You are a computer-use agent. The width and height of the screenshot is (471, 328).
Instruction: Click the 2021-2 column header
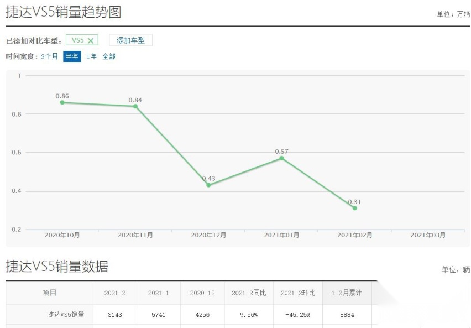[115, 293]
